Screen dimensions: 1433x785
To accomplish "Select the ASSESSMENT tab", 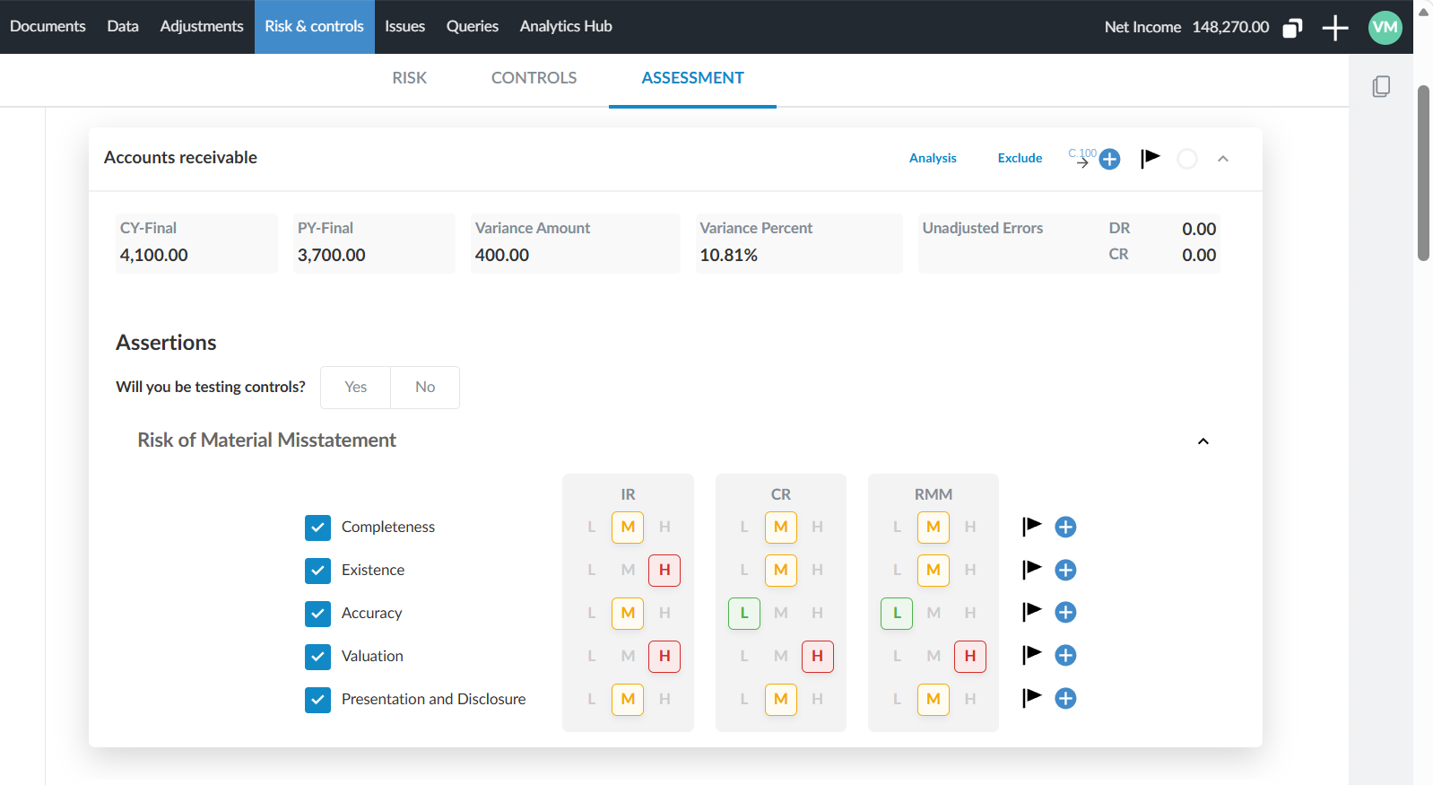I will click(x=692, y=78).
